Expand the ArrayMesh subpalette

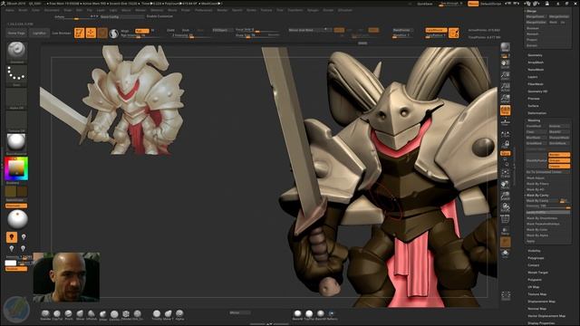536,62
